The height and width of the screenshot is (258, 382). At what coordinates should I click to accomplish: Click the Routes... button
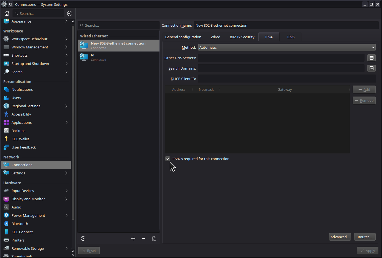pyautogui.click(x=365, y=237)
